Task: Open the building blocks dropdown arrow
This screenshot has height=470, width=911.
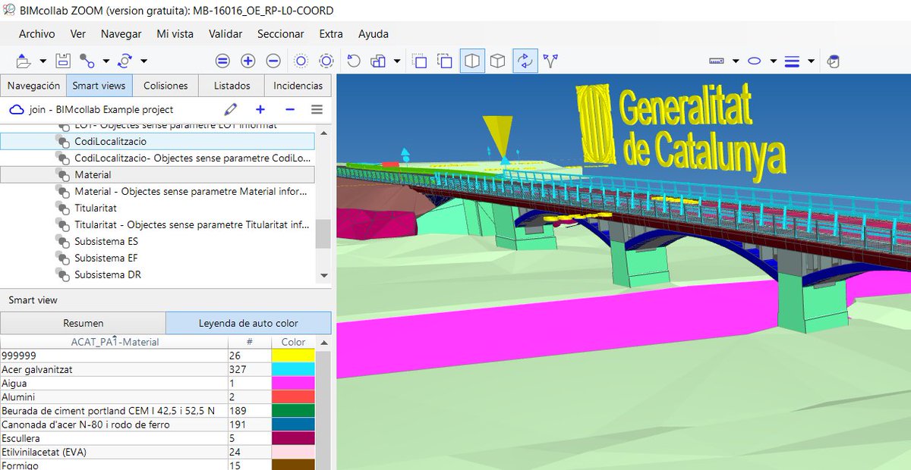Action: click(x=397, y=61)
